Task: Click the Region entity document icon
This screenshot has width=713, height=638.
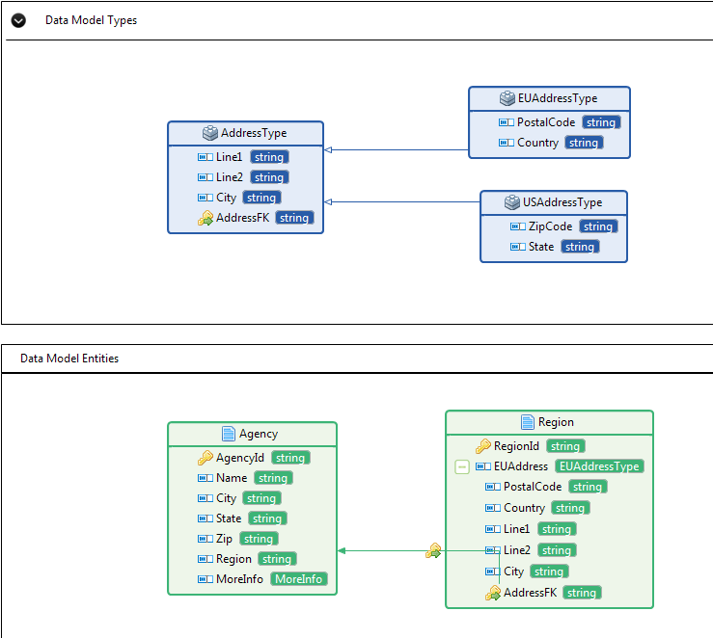Action: [x=527, y=422]
